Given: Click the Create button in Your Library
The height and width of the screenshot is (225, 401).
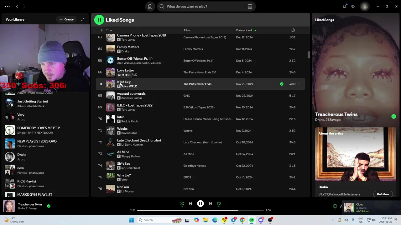Looking at the screenshot, I should point(66,19).
